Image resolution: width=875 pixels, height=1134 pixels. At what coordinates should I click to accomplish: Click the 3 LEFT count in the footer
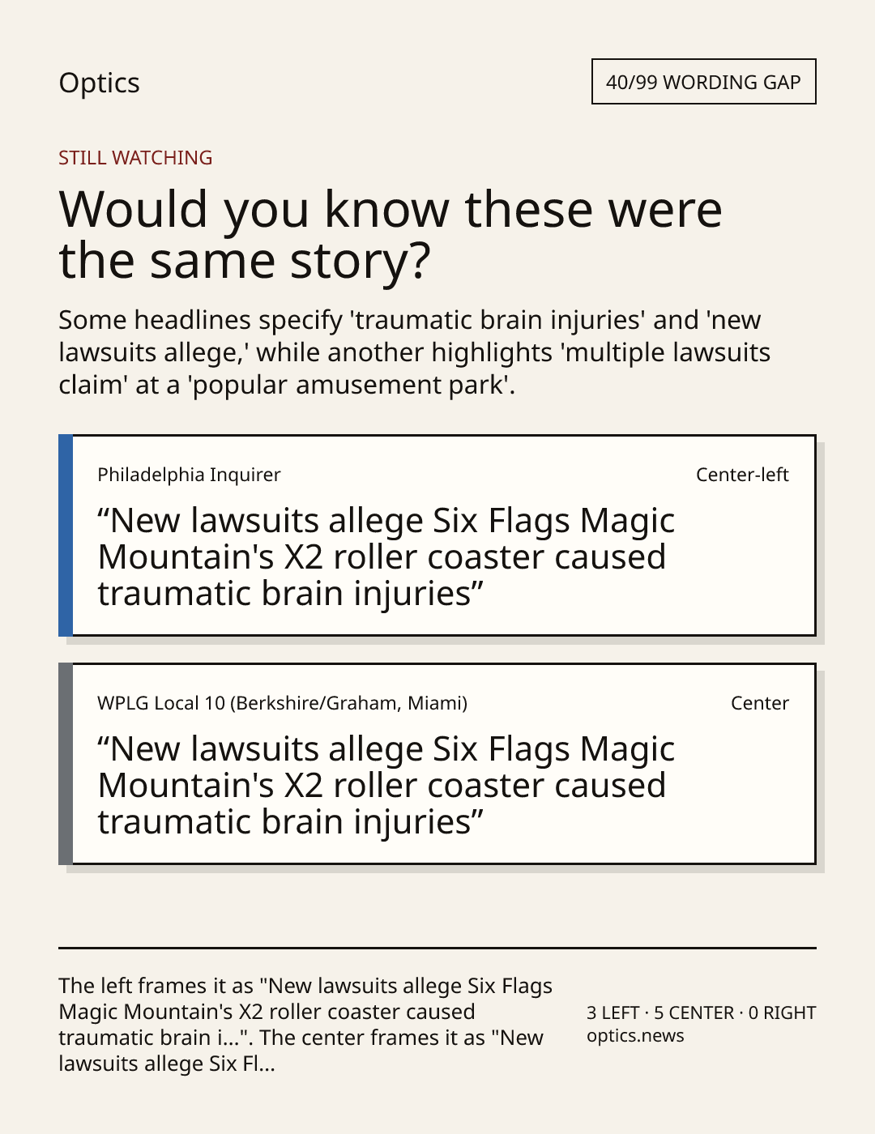612,1013
